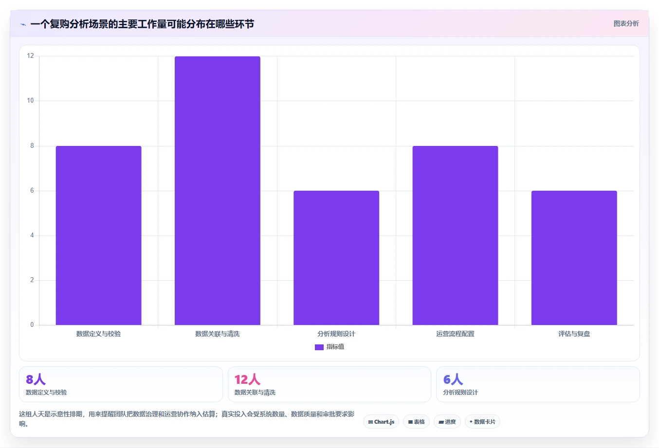
Task: Click the y-axis value 6
Action: coord(32,191)
